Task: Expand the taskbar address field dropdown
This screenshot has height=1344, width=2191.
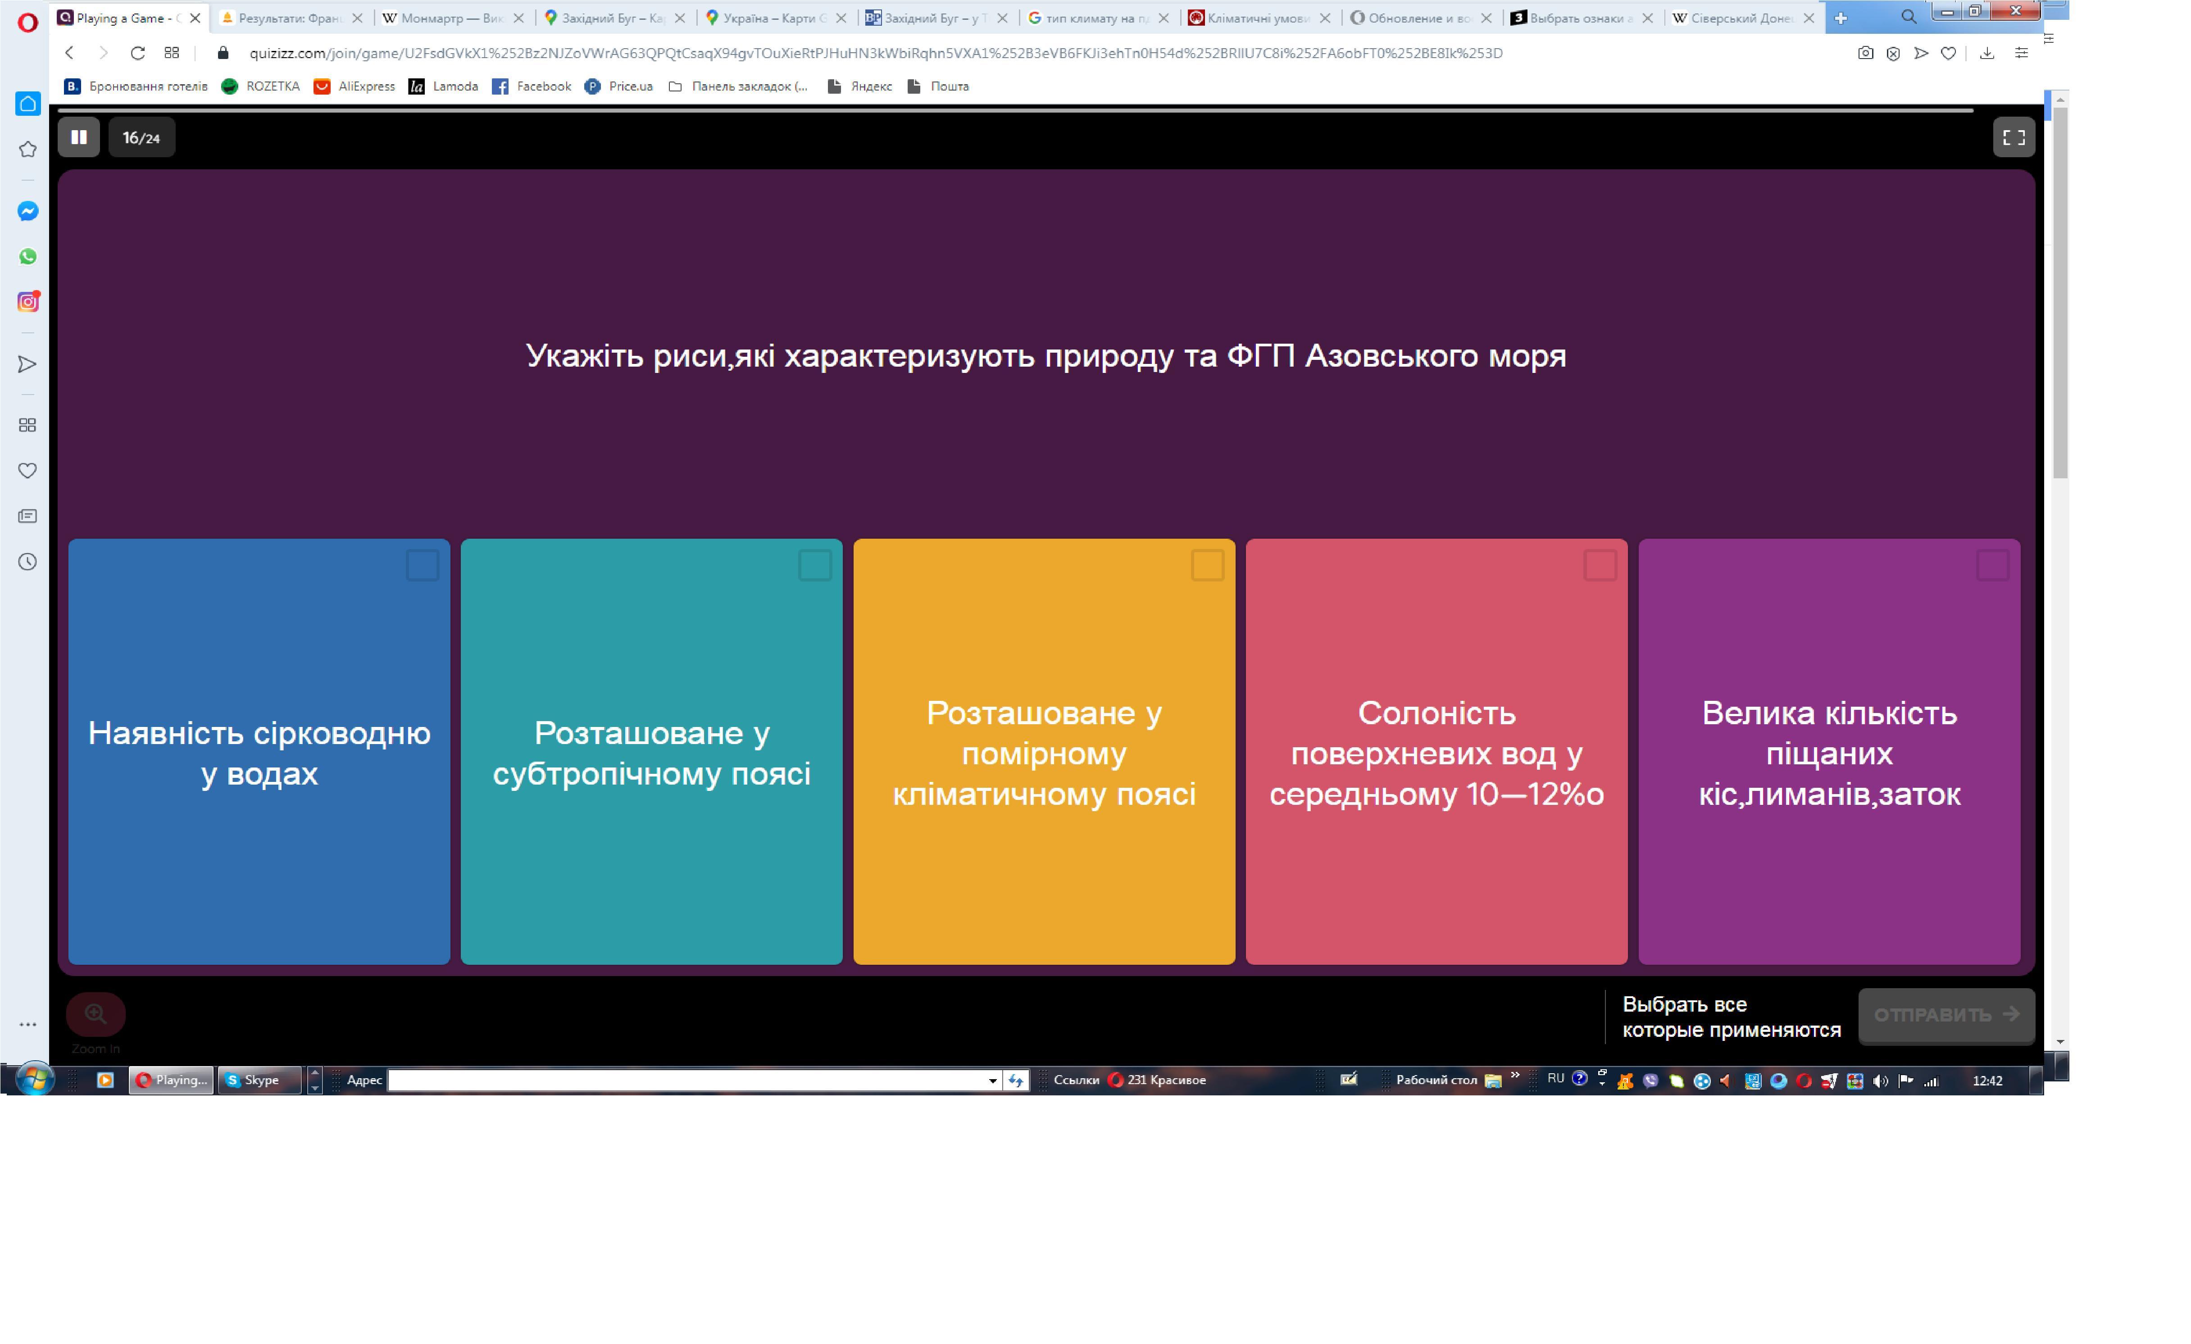Action: (992, 1081)
